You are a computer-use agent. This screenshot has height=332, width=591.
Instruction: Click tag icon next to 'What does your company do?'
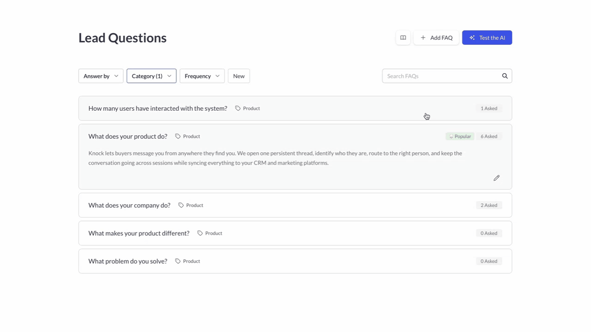coord(181,205)
